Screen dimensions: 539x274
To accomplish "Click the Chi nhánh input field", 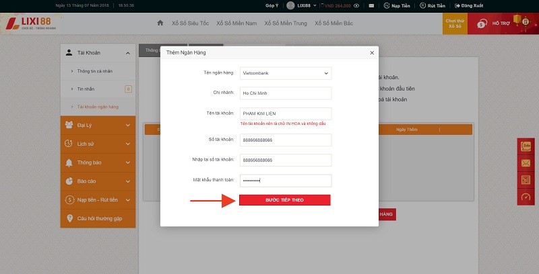I will (286, 93).
